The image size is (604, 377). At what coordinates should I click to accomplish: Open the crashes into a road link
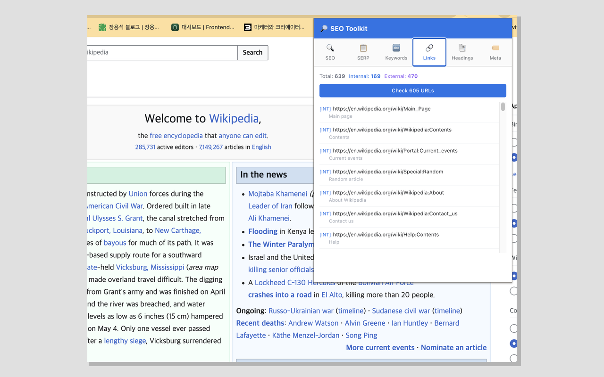tap(280, 295)
